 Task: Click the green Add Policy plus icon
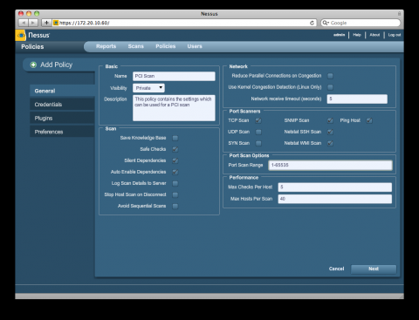coord(33,65)
